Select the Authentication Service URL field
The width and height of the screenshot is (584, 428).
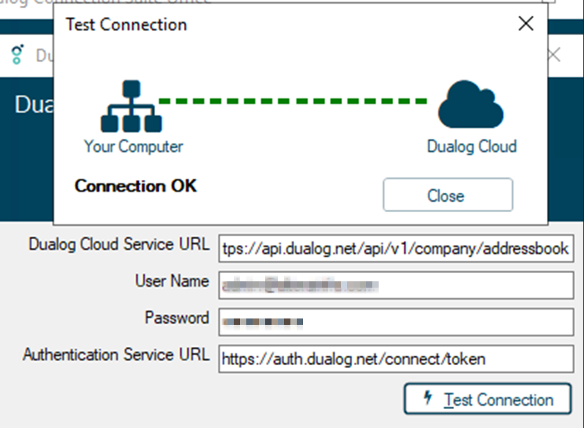(x=396, y=359)
